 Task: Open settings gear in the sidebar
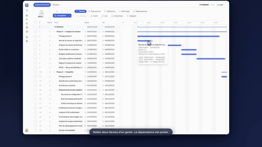click(x=27, y=41)
